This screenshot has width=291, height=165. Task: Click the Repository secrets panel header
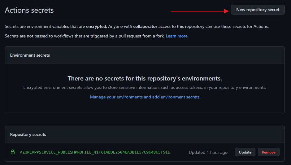click(x=28, y=134)
